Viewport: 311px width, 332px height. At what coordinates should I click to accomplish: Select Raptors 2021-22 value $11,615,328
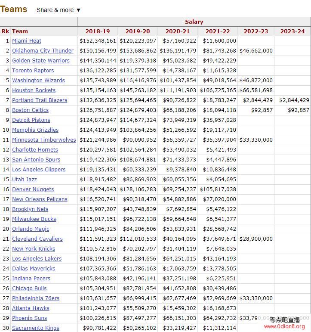pos(219,71)
